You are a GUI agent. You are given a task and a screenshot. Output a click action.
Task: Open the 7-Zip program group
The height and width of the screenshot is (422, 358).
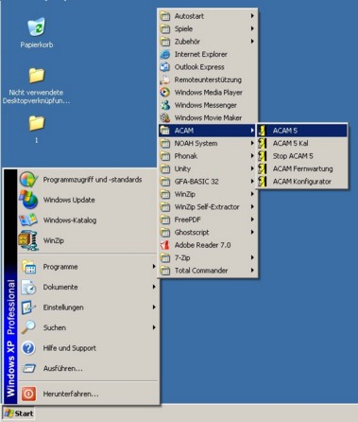pos(207,257)
